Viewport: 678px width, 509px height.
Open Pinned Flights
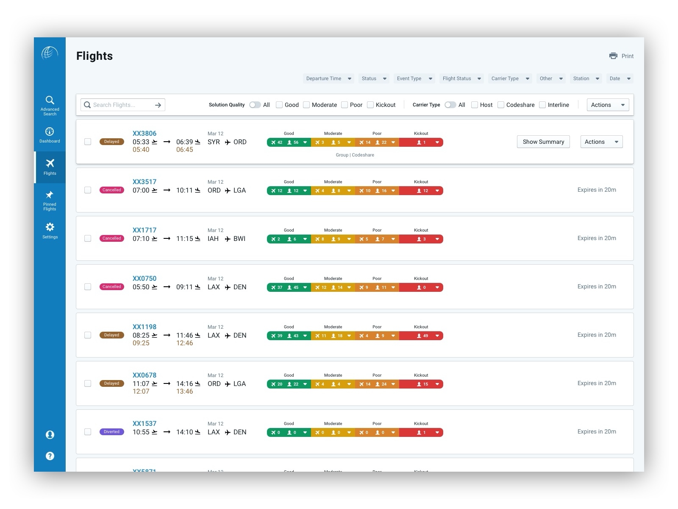point(50,199)
